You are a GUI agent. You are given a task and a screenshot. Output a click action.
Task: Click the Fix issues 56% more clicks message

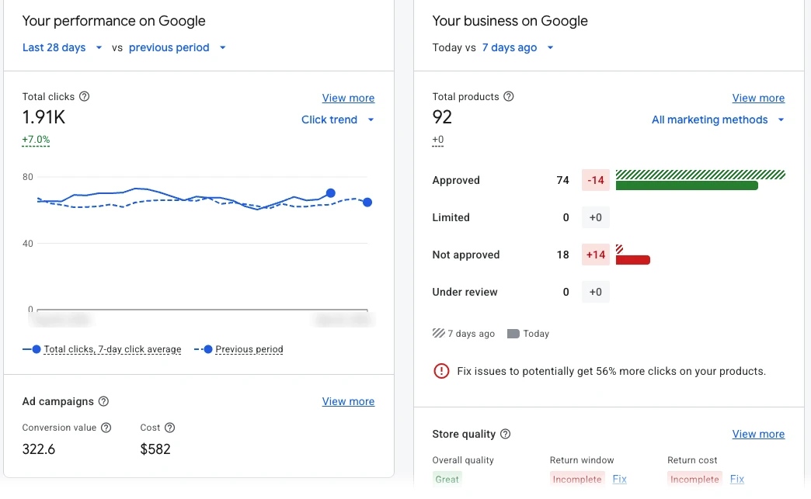pos(611,371)
